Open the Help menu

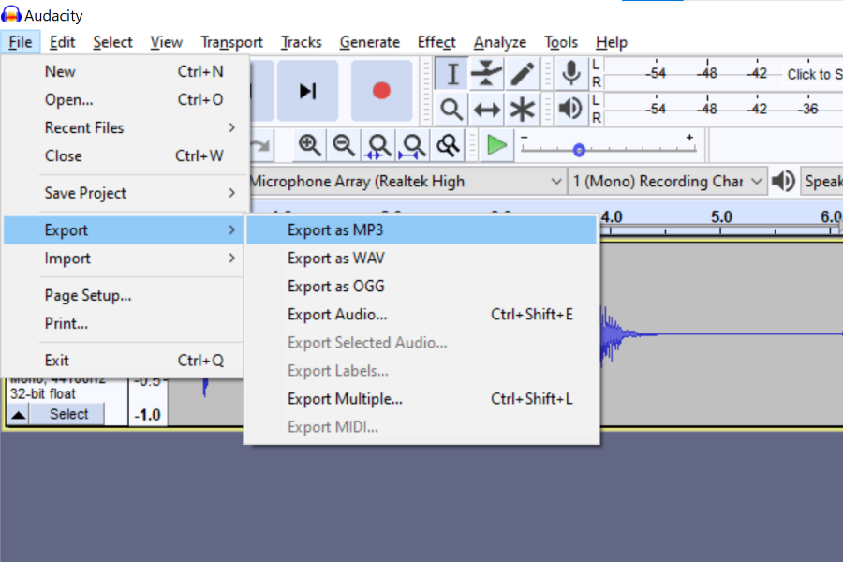pos(612,42)
